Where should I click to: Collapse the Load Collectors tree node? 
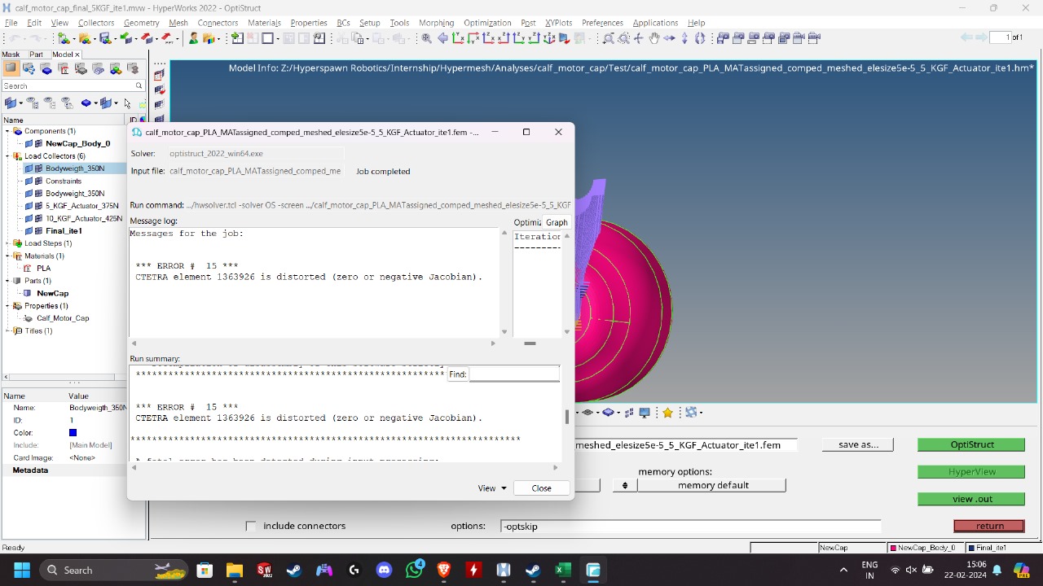pos(7,156)
